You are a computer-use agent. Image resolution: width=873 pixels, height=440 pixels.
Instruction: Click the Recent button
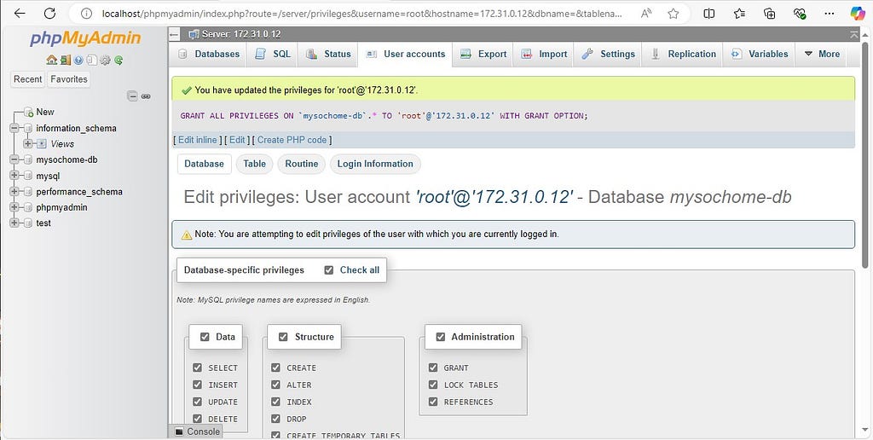point(28,79)
